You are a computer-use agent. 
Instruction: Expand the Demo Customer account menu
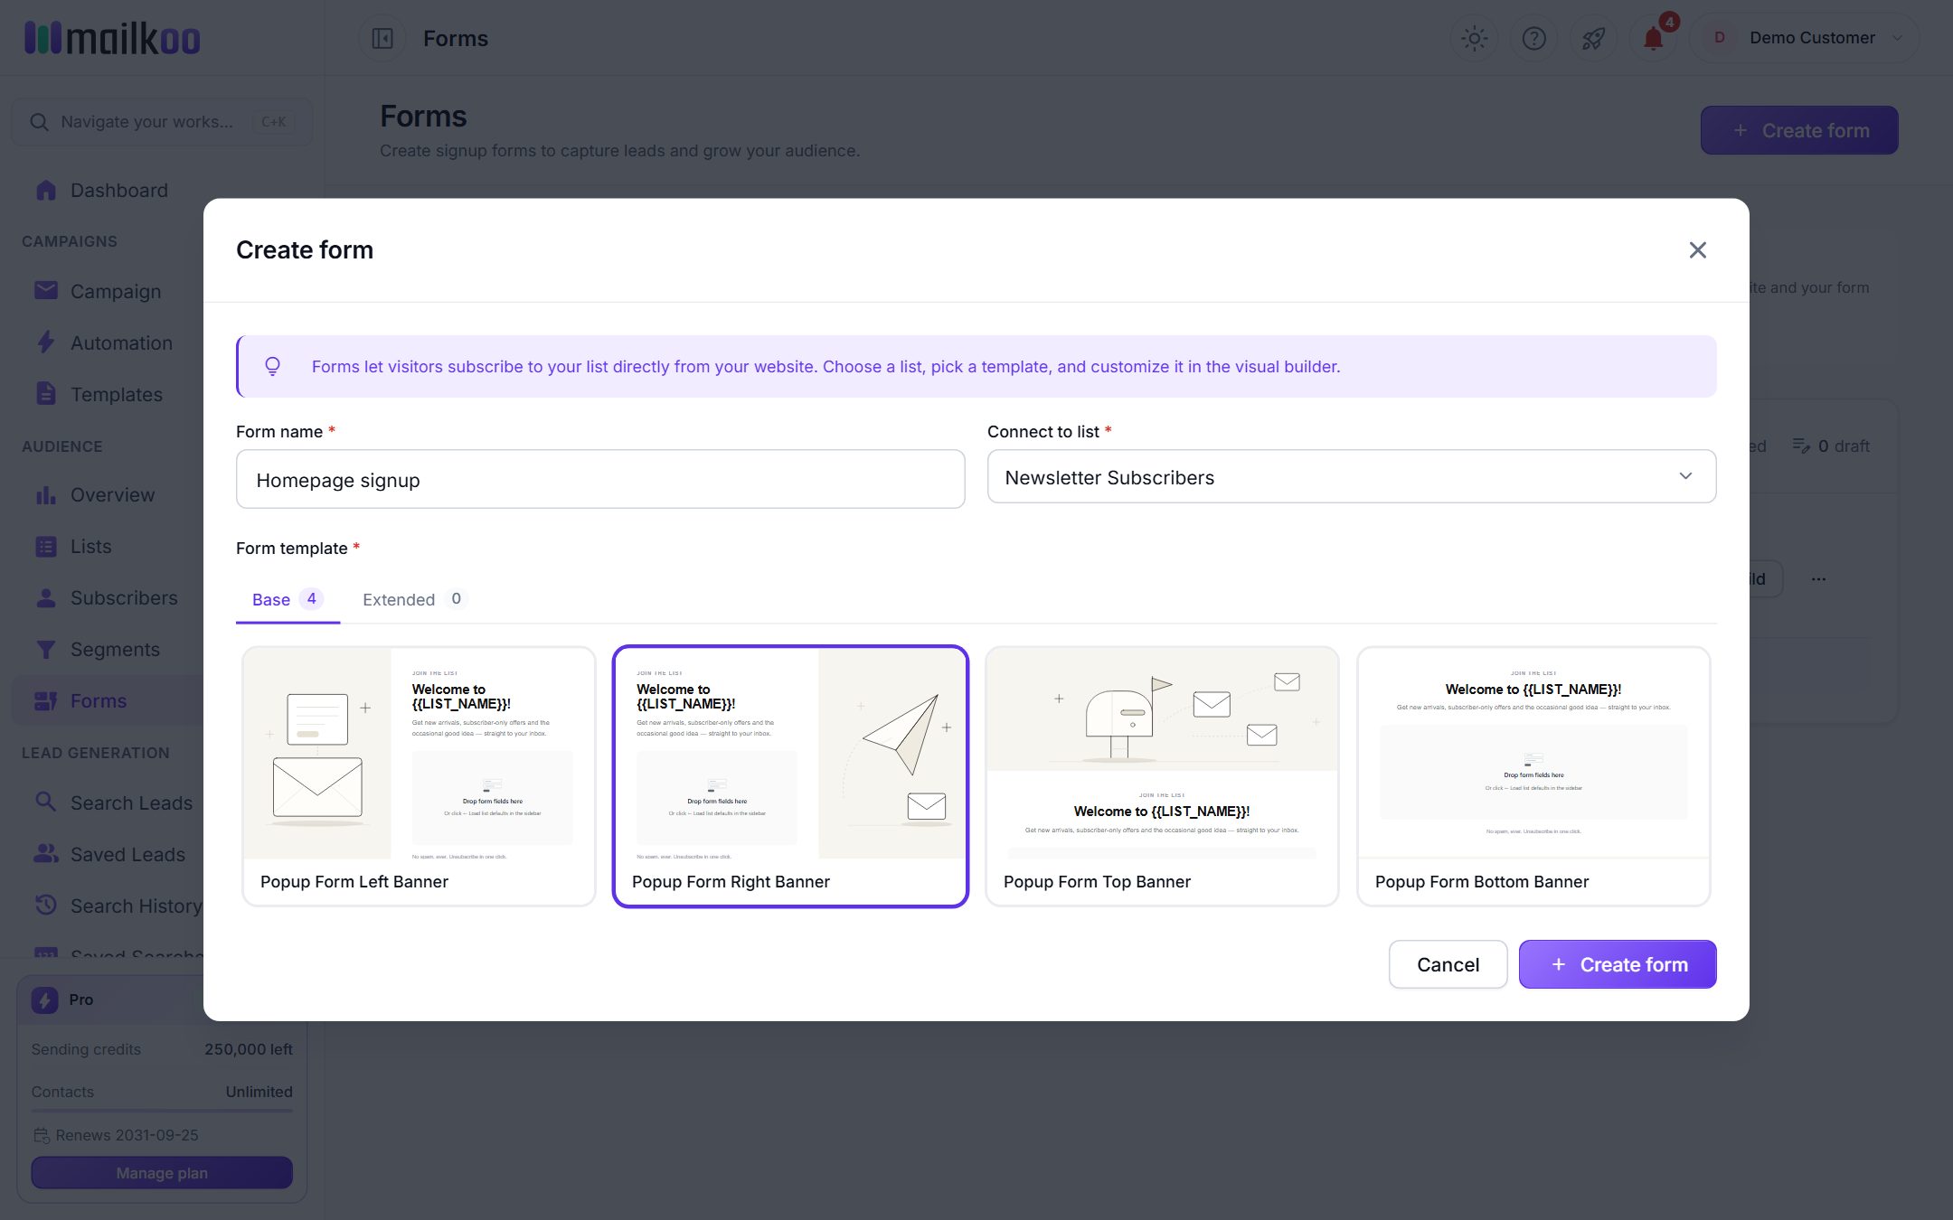click(1804, 38)
